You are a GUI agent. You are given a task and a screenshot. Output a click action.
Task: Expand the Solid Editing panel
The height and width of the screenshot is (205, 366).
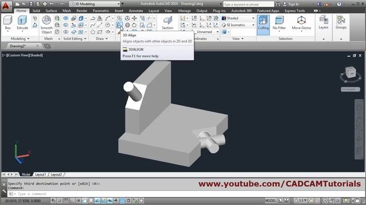75,39
